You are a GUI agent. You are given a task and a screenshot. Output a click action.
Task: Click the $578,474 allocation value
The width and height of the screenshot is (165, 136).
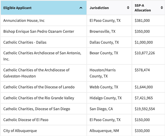pyautogui.click(x=142, y=70)
